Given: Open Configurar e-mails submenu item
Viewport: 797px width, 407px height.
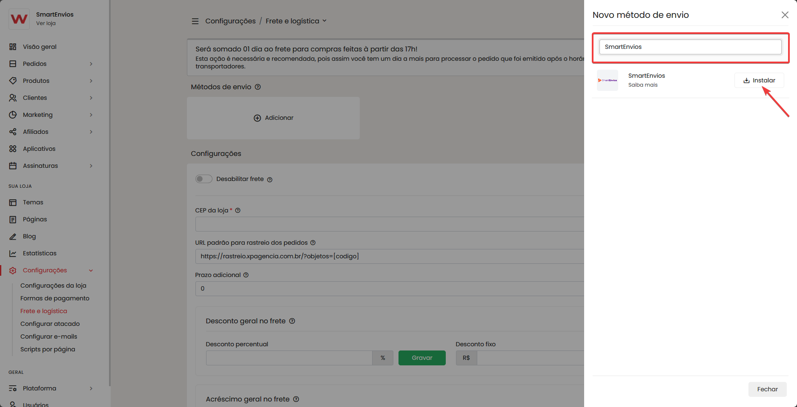Looking at the screenshot, I should (x=49, y=336).
